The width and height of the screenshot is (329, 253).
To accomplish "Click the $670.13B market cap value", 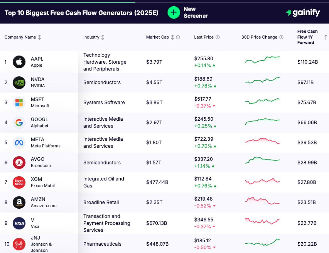I will coord(157,223).
